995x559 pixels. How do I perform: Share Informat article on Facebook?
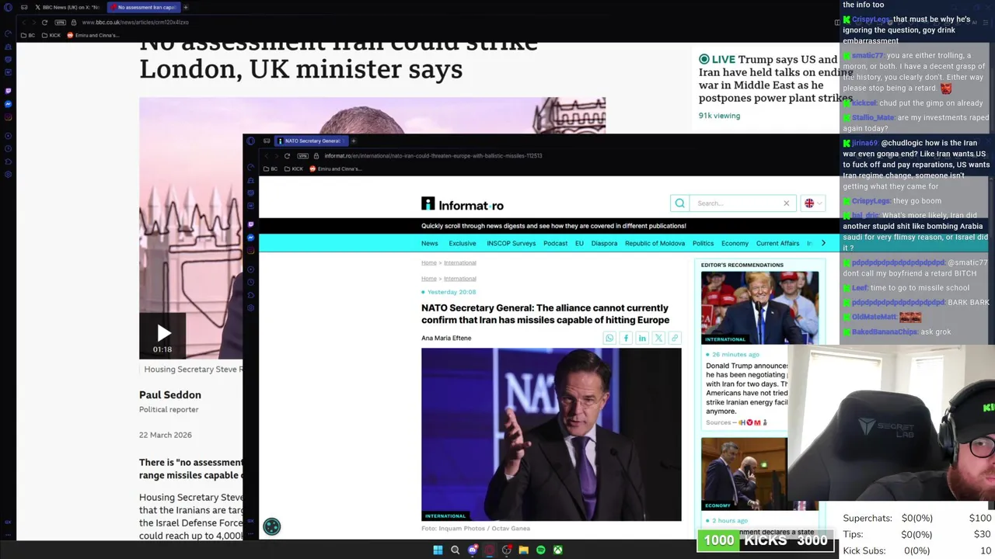click(x=626, y=338)
